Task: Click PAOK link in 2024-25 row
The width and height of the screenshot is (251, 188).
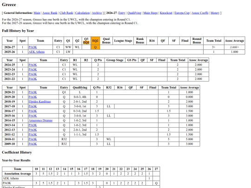Action: pyautogui.click(x=33, y=65)
